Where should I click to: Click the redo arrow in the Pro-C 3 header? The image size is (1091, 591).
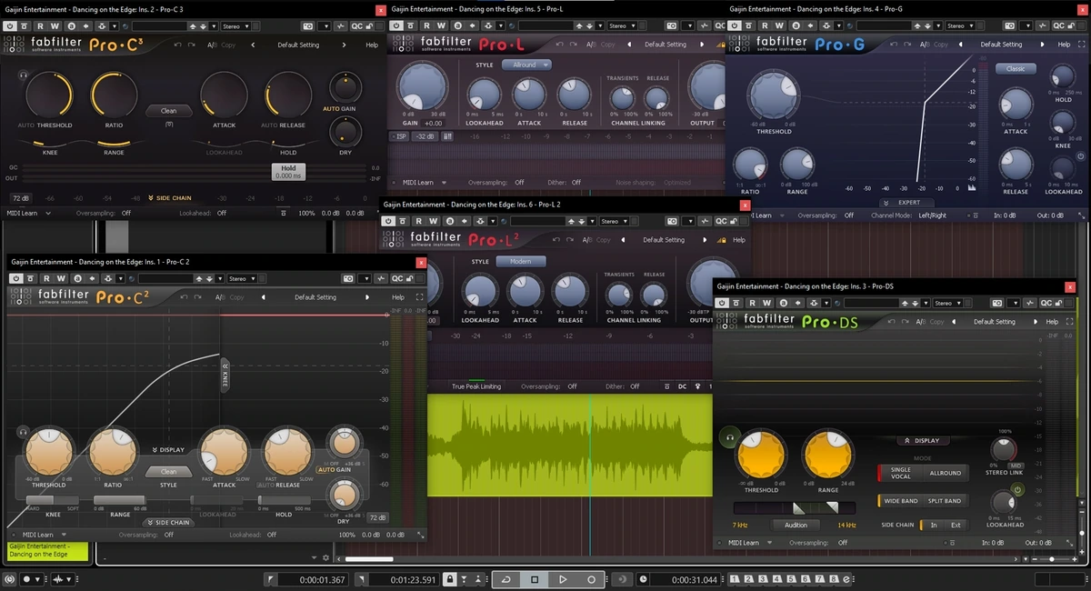(x=192, y=45)
